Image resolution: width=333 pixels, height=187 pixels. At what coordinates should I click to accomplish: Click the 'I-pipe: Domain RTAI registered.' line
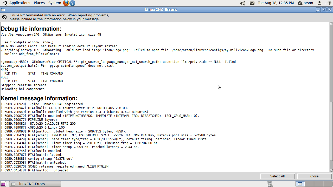[x=43, y=104]
